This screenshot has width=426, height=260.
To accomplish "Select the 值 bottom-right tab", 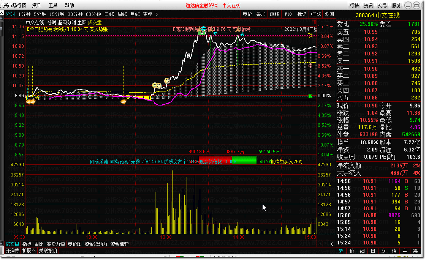I will [394, 251].
